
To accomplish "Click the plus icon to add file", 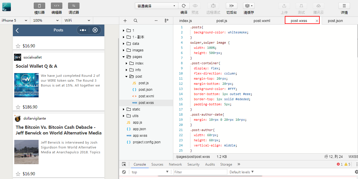I will [125, 21].
